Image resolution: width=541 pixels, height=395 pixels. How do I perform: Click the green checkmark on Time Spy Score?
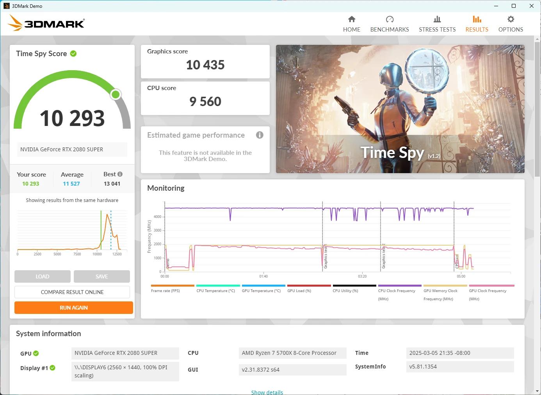coord(73,53)
